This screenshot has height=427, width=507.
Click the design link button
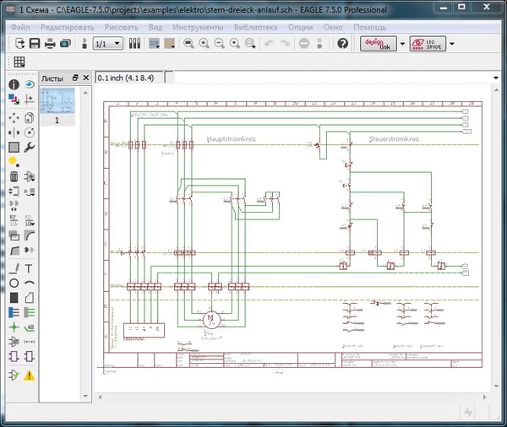click(377, 43)
